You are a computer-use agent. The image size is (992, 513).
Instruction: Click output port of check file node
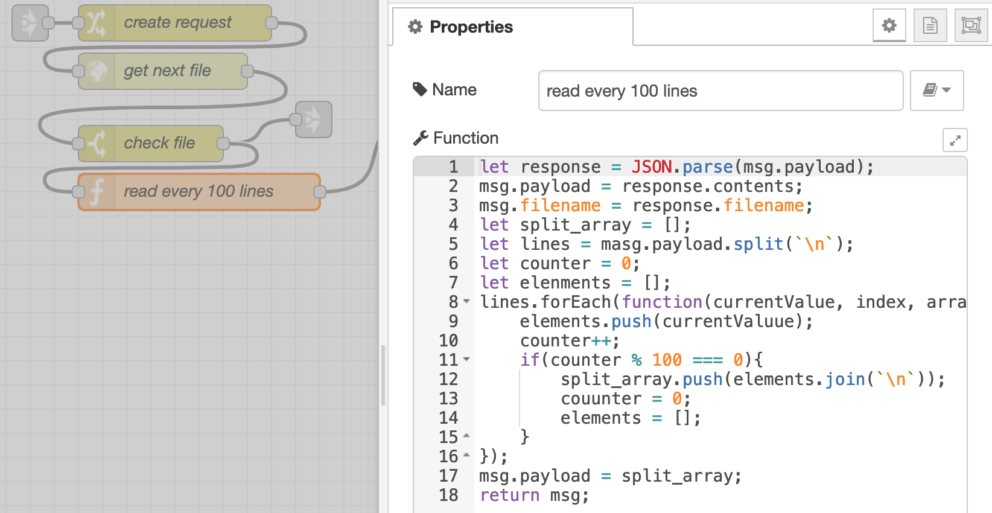[x=223, y=144]
